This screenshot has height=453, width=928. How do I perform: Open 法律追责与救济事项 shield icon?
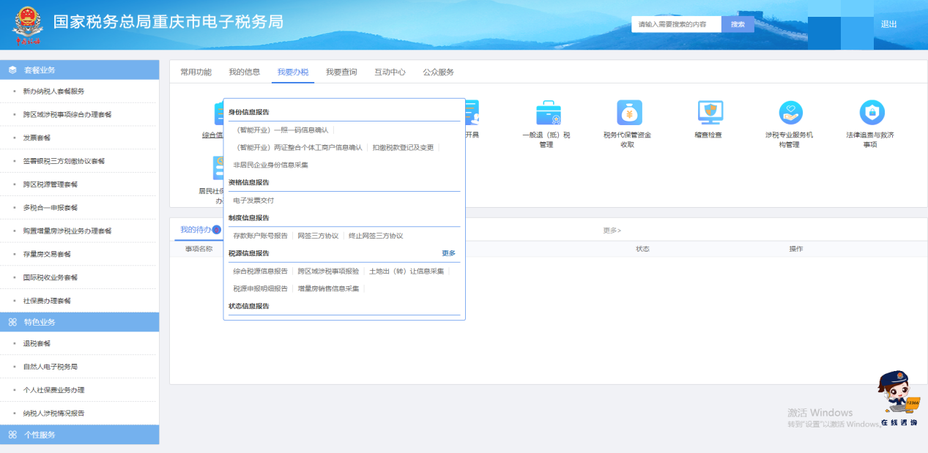coord(871,113)
